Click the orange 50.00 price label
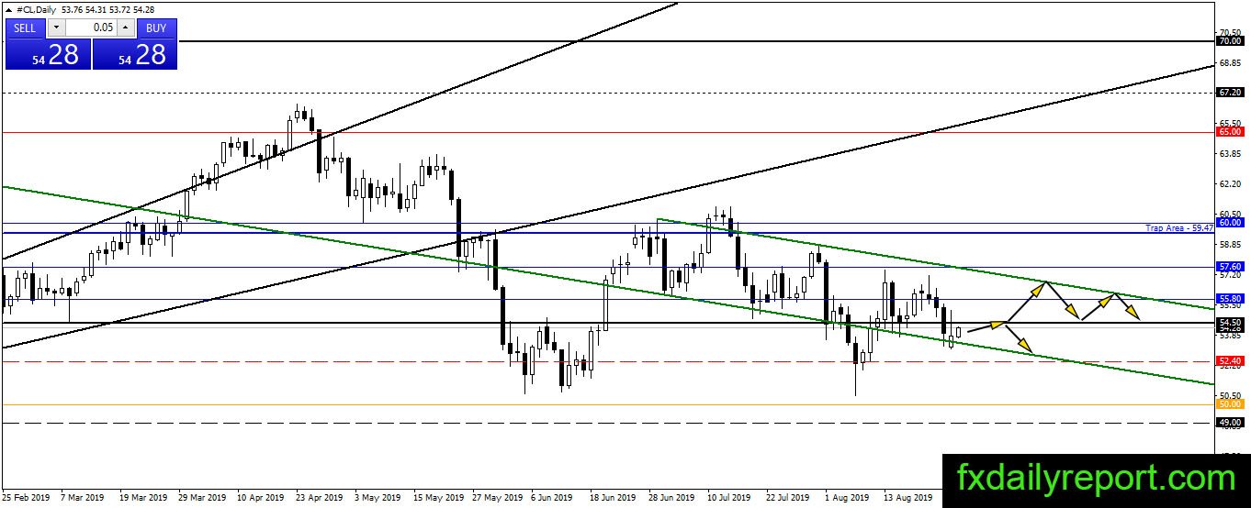The width and height of the screenshot is (1251, 508). click(x=1229, y=403)
